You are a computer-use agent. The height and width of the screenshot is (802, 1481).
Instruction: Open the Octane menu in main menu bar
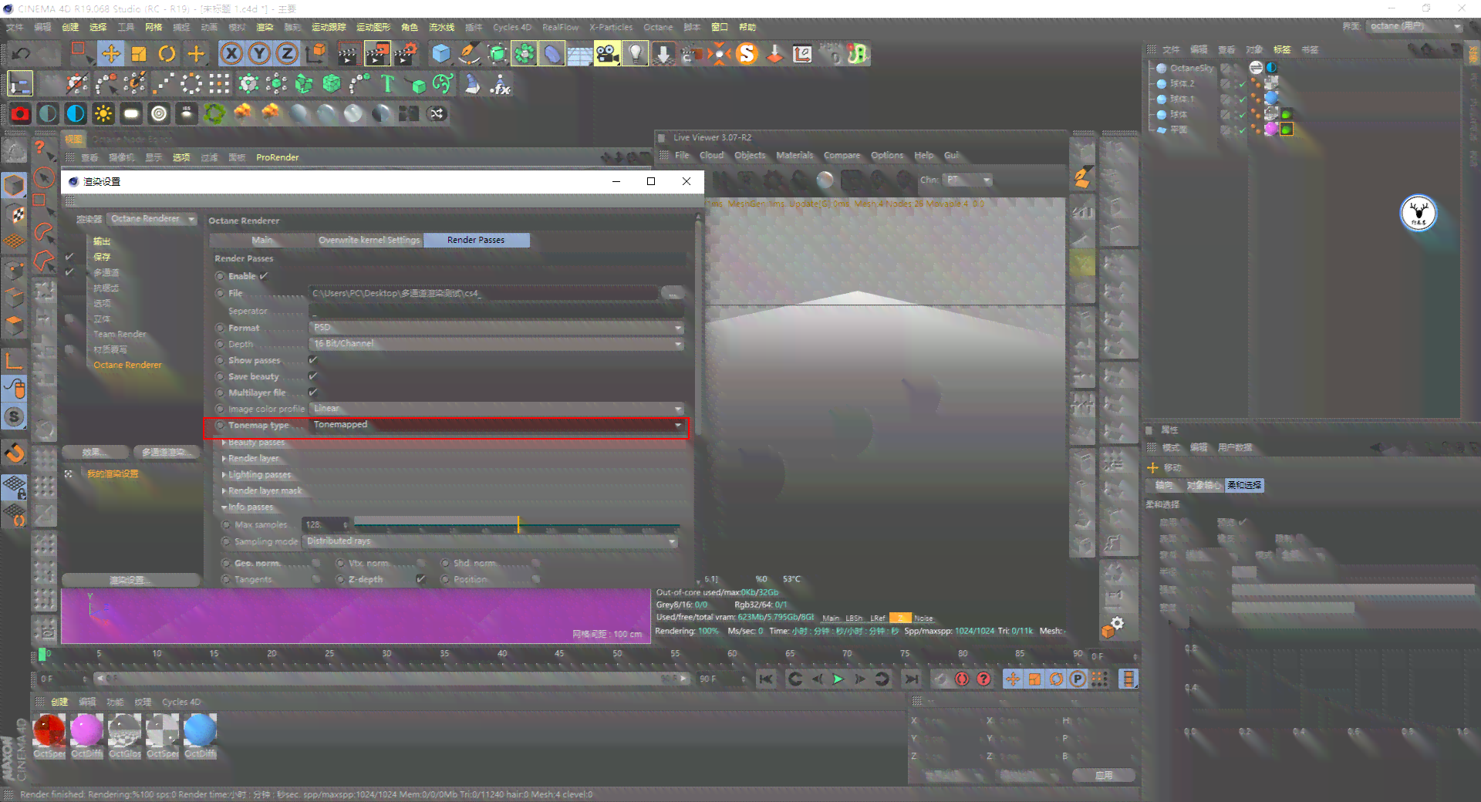tap(658, 27)
